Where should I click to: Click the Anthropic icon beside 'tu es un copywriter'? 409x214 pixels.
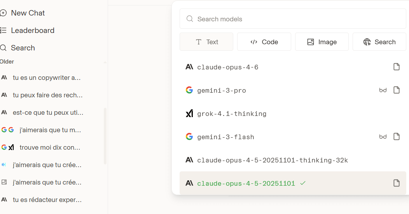[4, 78]
